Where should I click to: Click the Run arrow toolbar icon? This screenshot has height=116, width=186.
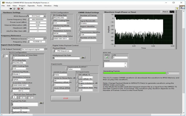11,9
